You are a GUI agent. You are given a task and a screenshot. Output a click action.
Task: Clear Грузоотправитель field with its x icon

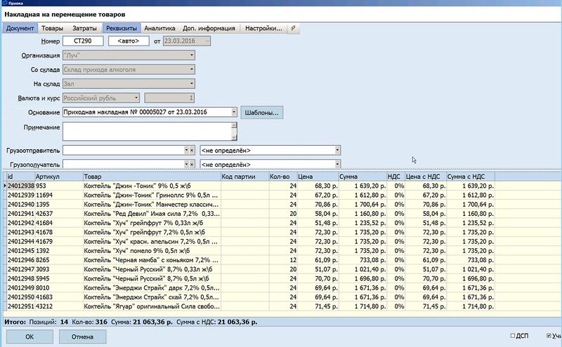192,151
